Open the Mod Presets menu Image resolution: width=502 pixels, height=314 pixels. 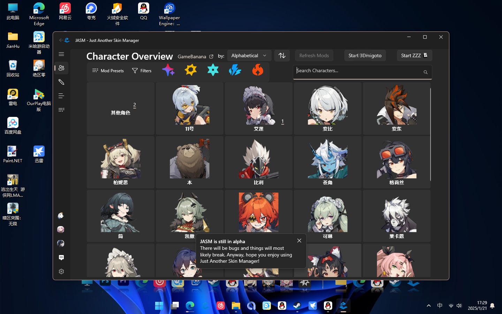click(x=108, y=71)
